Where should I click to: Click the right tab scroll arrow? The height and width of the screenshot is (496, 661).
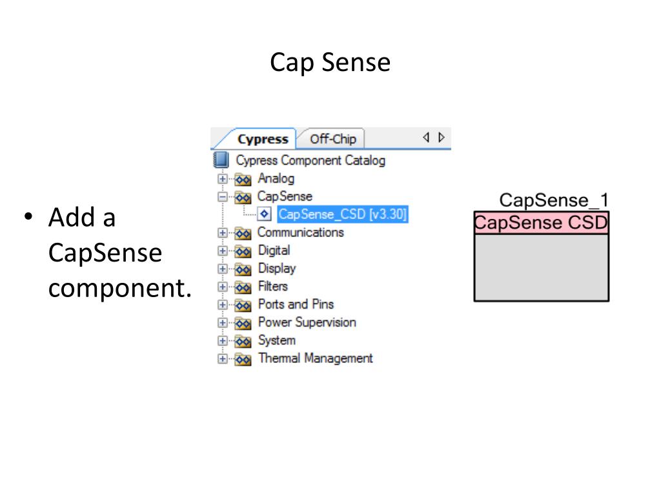[x=442, y=138]
